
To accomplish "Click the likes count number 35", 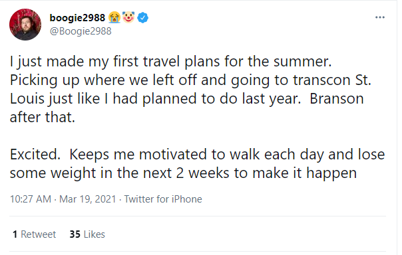I will [75, 234].
